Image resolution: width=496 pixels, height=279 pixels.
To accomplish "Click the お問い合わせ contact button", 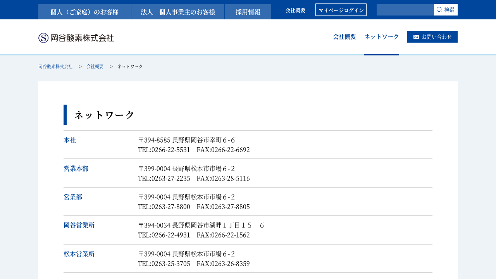I will 432,37.
